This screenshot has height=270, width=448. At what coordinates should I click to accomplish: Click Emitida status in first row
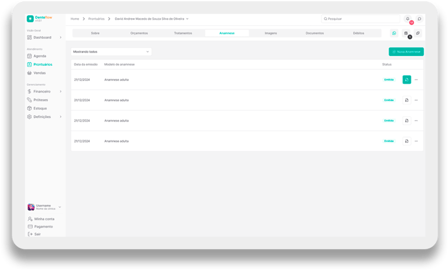click(389, 80)
